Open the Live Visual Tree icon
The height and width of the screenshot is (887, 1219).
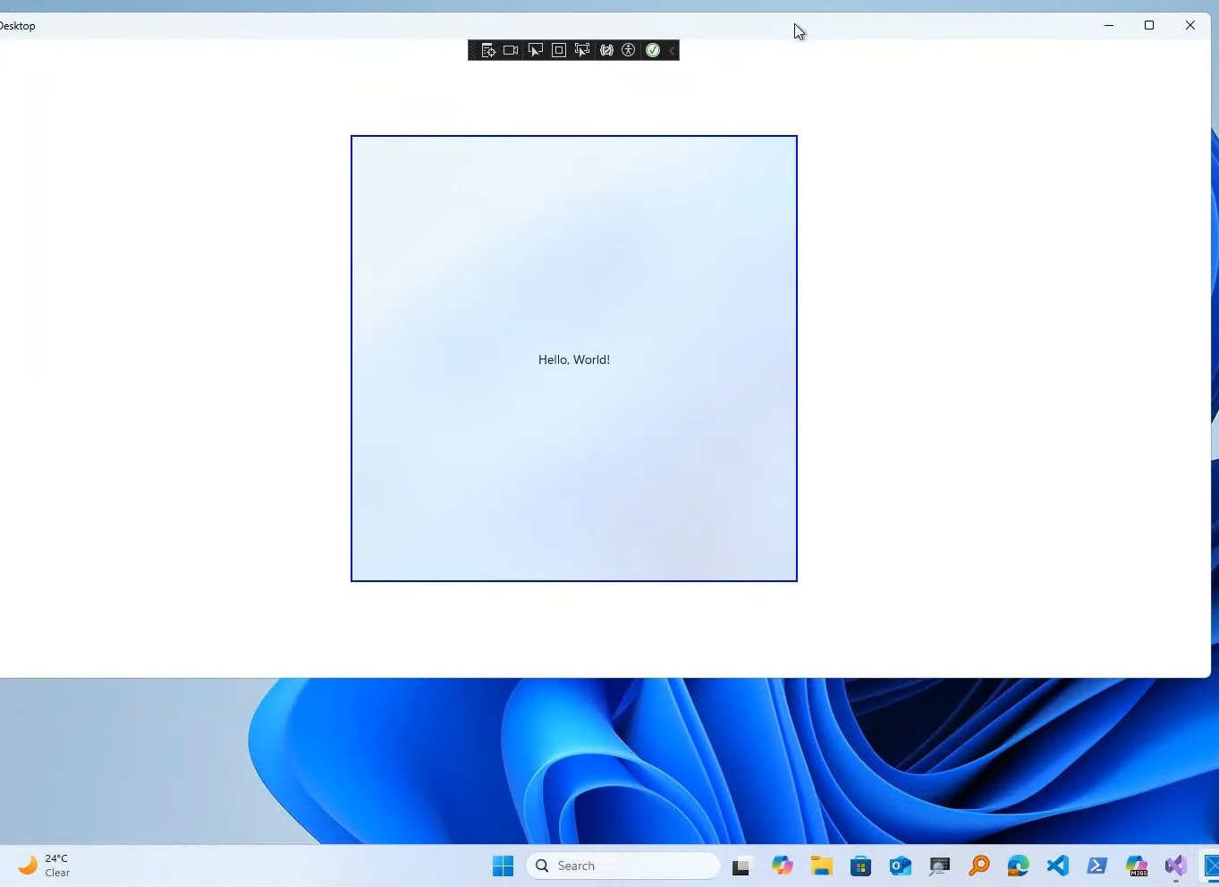coord(487,51)
